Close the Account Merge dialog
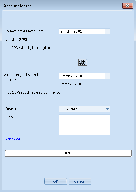The image size is (136, 192). 127,6
